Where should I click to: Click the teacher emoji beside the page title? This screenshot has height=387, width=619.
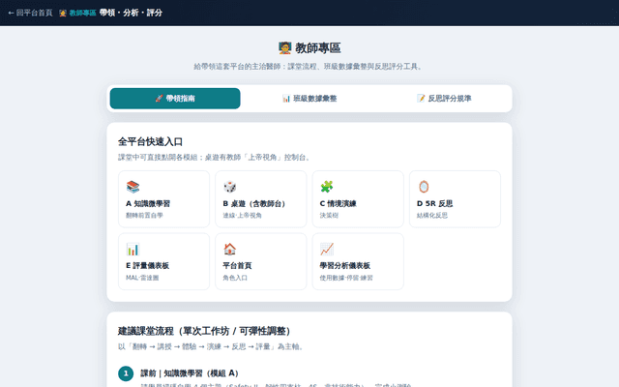284,47
